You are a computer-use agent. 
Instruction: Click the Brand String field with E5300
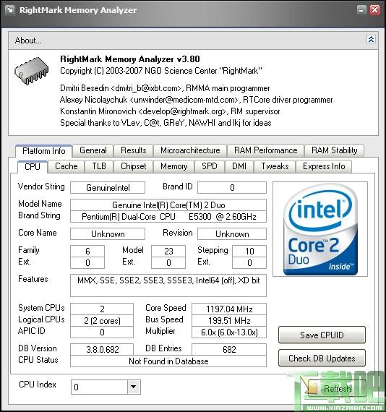(168, 217)
